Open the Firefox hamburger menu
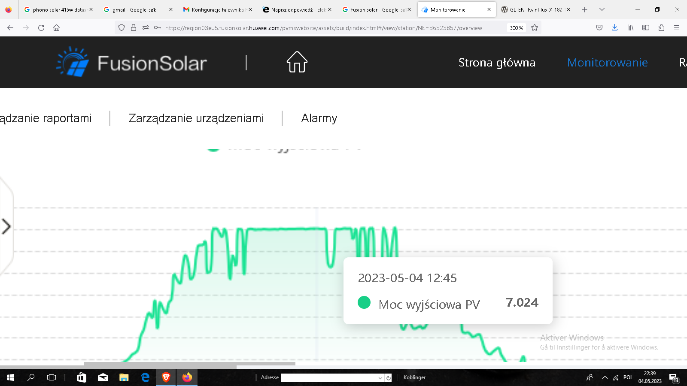 677,28
